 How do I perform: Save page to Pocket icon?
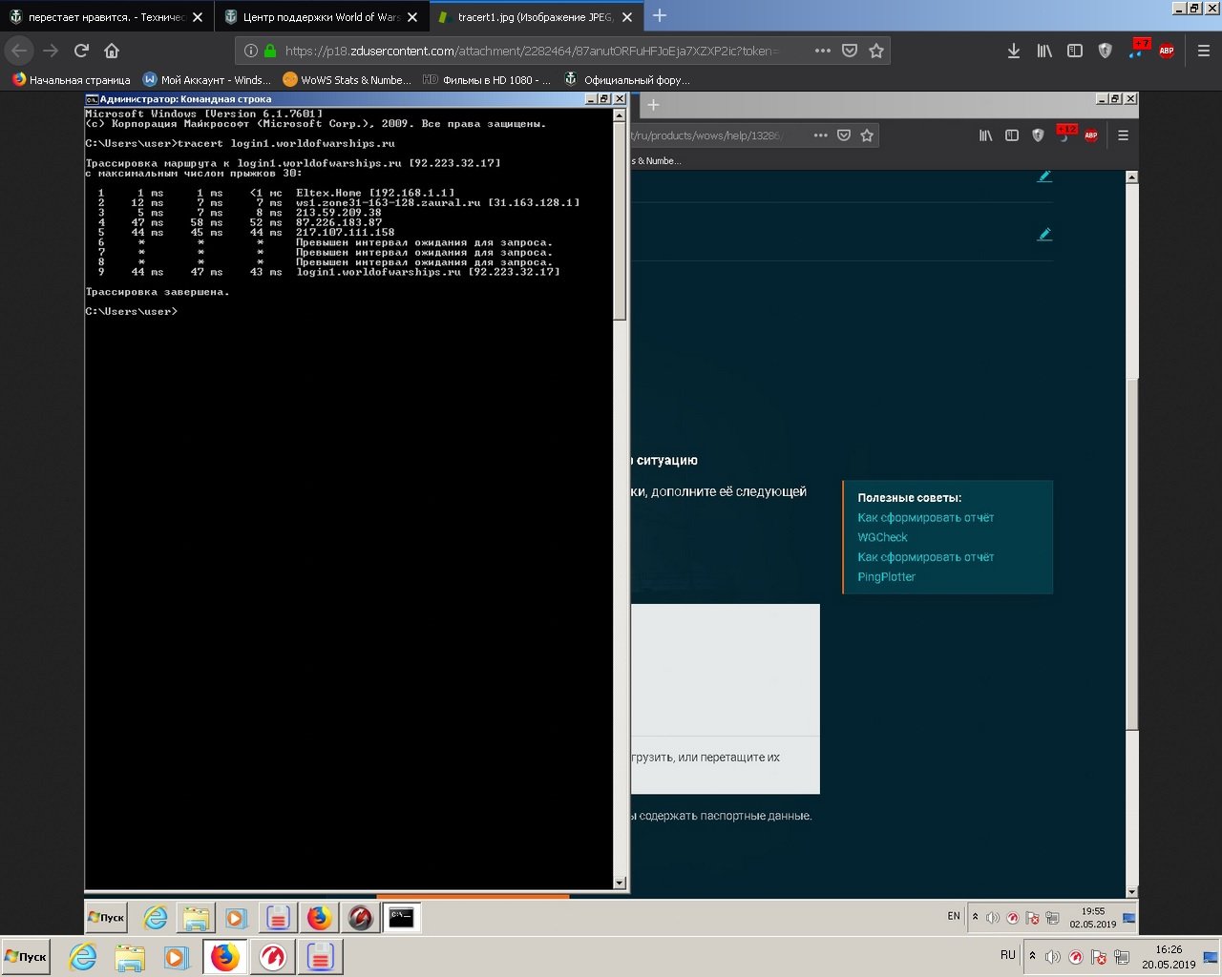(x=850, y=51)
